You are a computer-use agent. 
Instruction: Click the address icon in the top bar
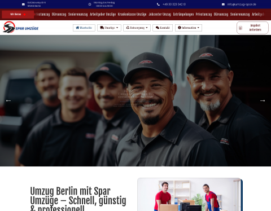pyautogui.click(x=23, y=5)
